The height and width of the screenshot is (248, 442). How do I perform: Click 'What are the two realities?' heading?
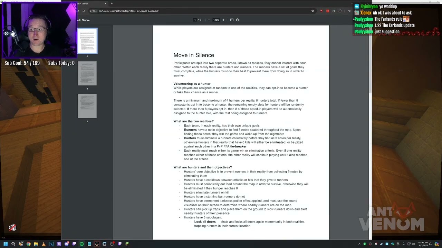tap(193, 121)
